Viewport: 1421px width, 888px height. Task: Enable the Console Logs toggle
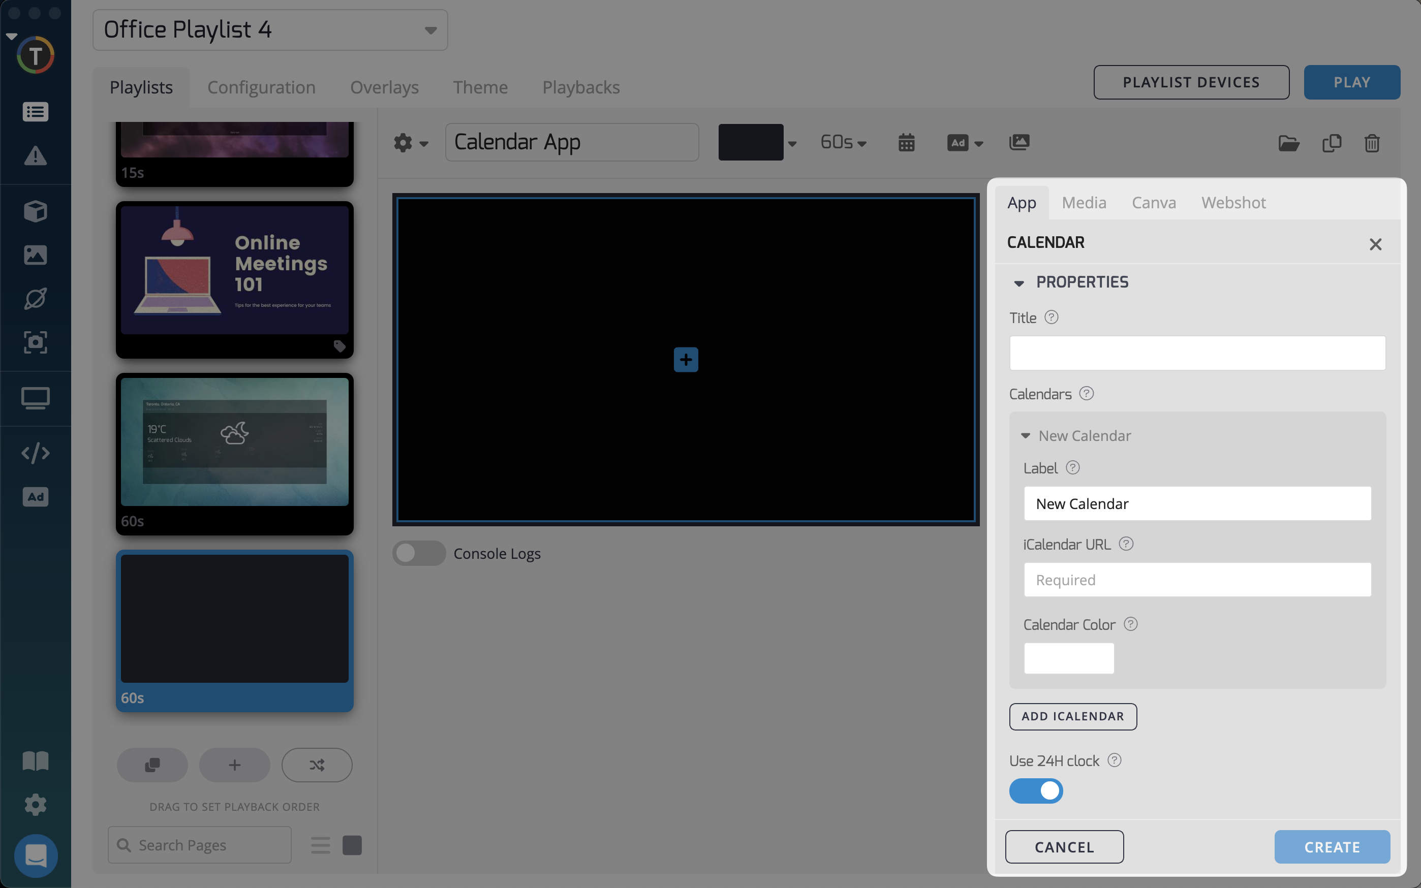pyautogui.click(x=418, y=553)
